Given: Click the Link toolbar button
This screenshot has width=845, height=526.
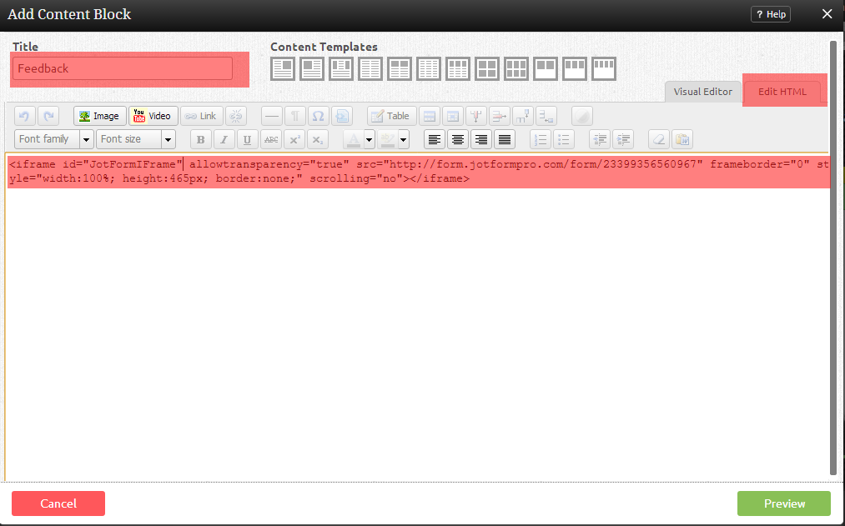Looking at the screenshot, I should tap(201, 116).
